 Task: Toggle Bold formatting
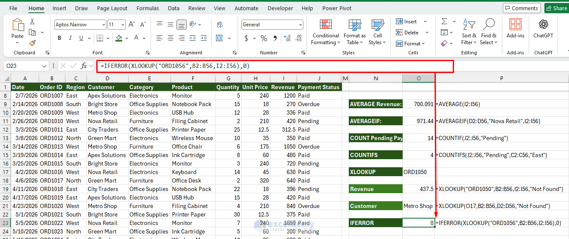59,38
